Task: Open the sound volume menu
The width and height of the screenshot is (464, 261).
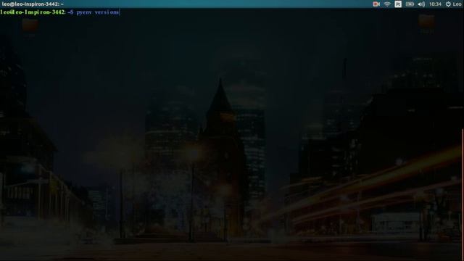Action: point(421,4)
